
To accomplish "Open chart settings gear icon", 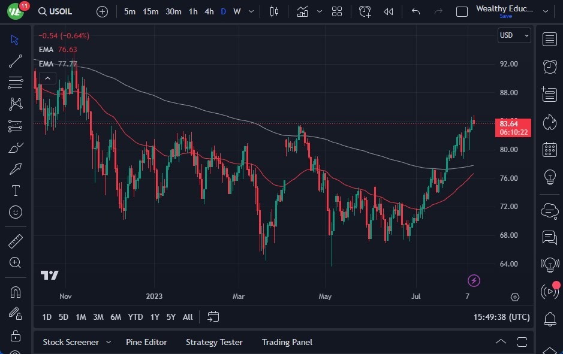I will pos(515,297).
